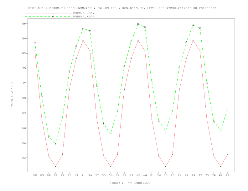
Task: Click the PARM=O_MEAN legend label
Action: pyautogui.click(x=84, y=13)
